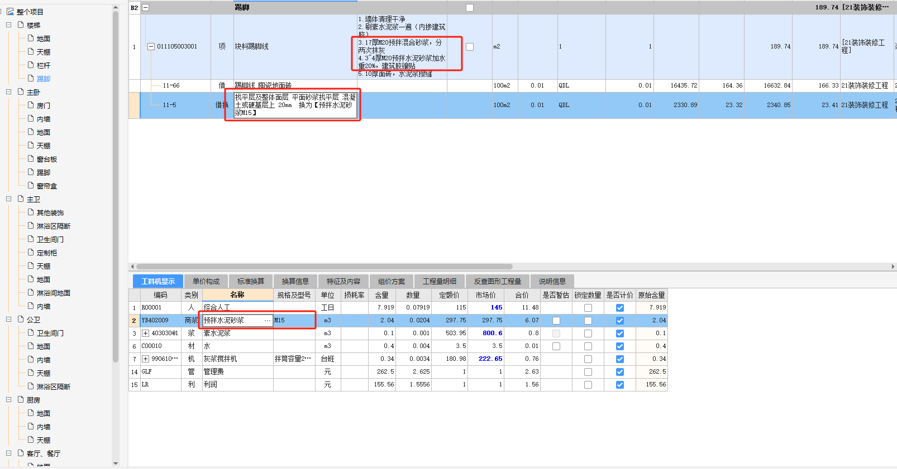Toggle 锁定数量 for 利润 row

click(588, 385)
